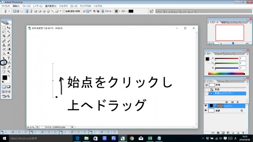
Task: Select the Dodge tool
Action: (9, 53)
